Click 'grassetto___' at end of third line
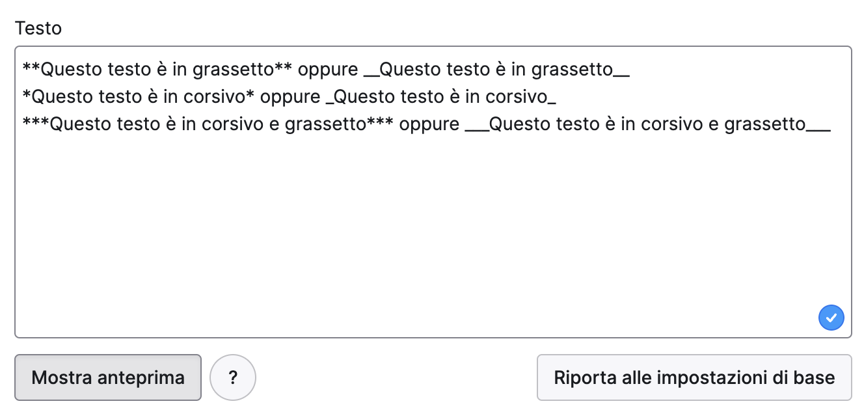864x410 pixels. coord(777,124)
